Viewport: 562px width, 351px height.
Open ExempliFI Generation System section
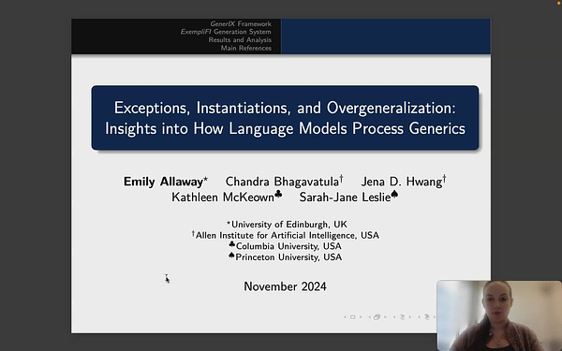point(226,32)
